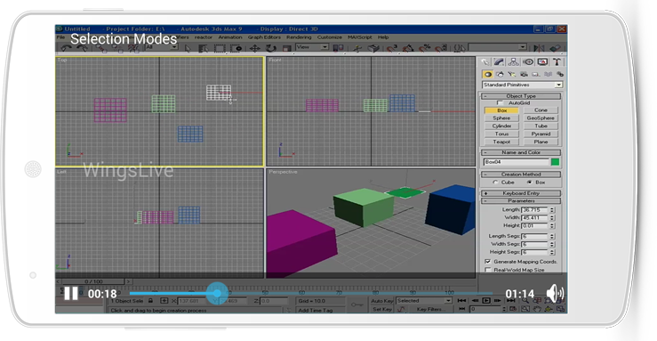Open the Graph Editors menu
Viewport: 657px width, 341px height.
264,37
